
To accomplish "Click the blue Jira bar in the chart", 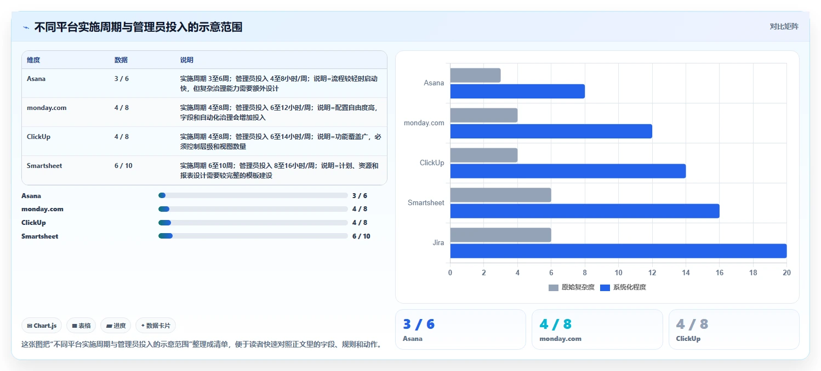I will click(618, 251).
